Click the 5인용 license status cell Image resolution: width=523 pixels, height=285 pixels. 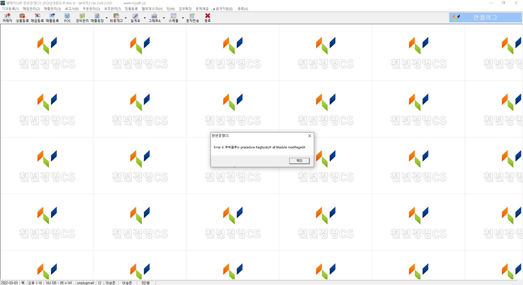tap(145, 283)
